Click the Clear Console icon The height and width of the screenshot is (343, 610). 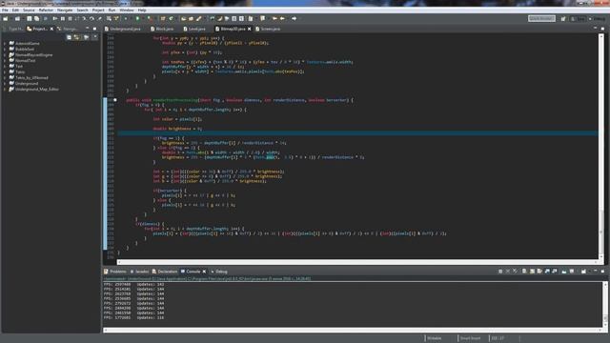pos(524,271)
